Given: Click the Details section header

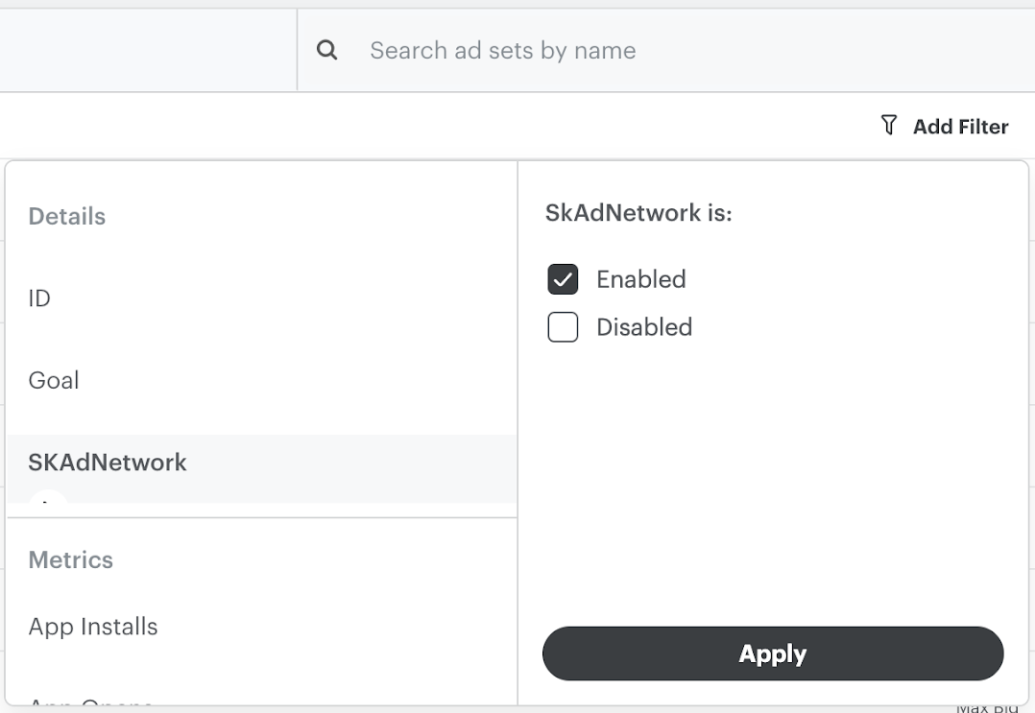Looking at the screenshot, I should click(x=66, y=216).
